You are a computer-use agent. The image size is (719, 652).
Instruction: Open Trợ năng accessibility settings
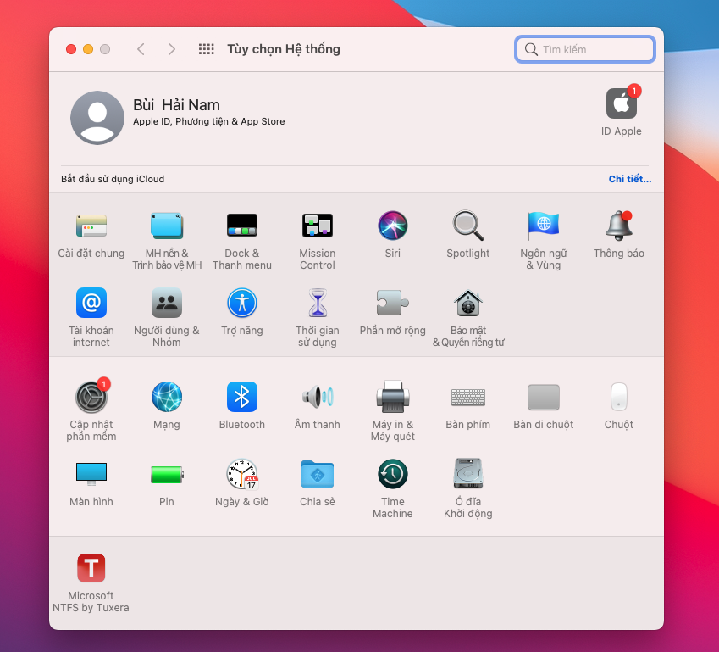242,303
